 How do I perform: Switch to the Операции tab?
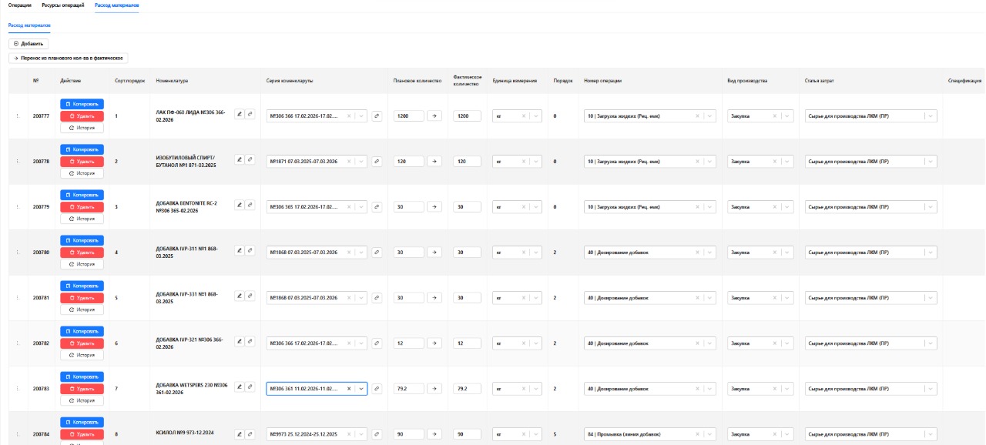point(20,5)
